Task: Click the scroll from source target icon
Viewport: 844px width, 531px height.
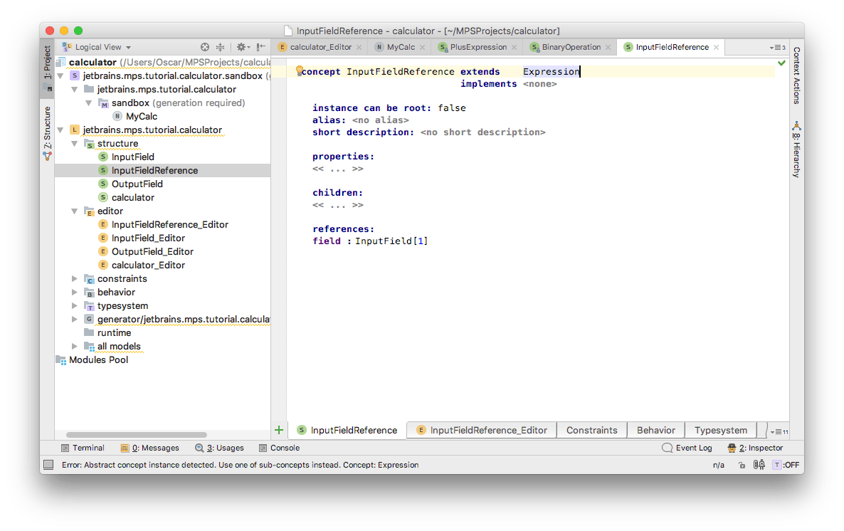Action: pyautogui.click(x=205, y=47)
